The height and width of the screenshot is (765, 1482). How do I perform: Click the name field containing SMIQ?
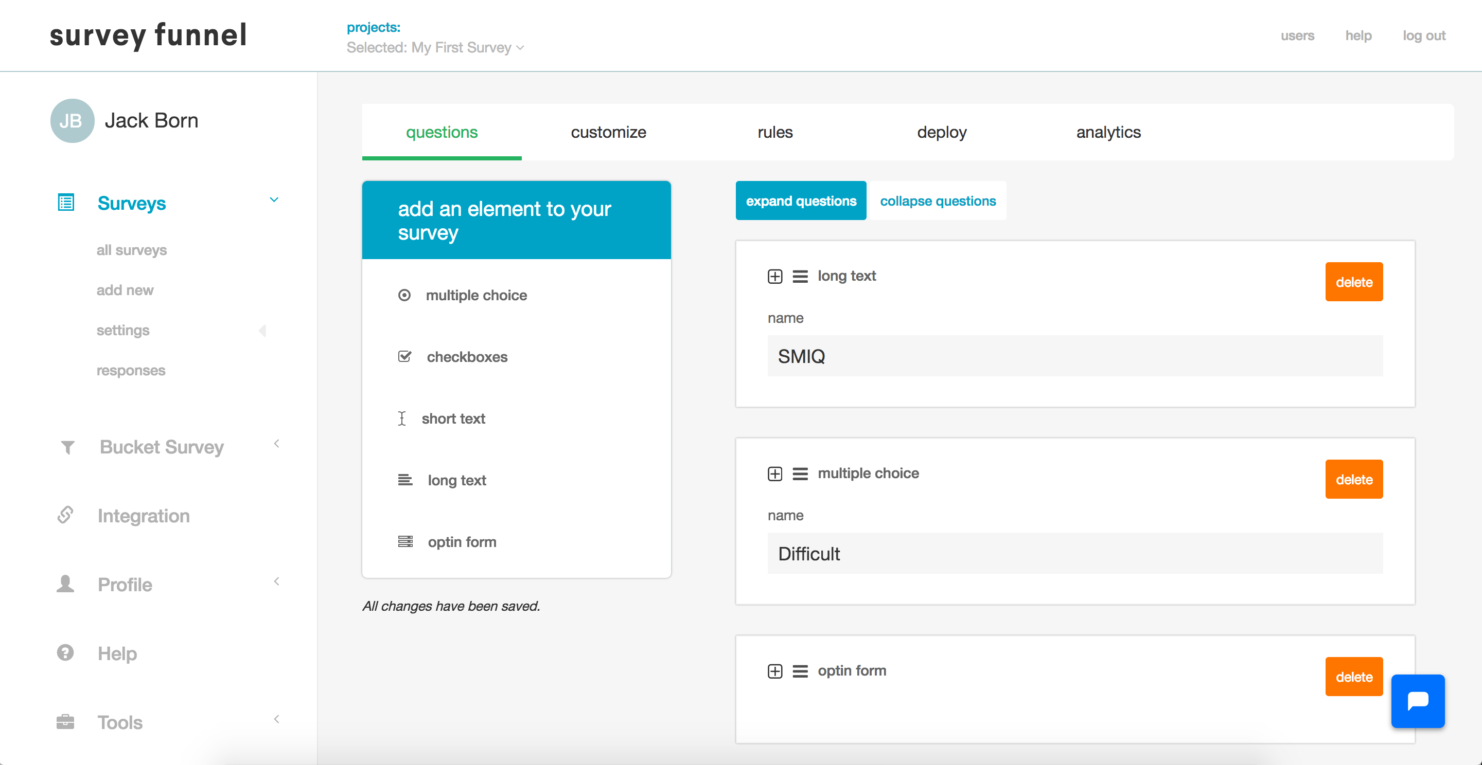[x=1074, y=356]
